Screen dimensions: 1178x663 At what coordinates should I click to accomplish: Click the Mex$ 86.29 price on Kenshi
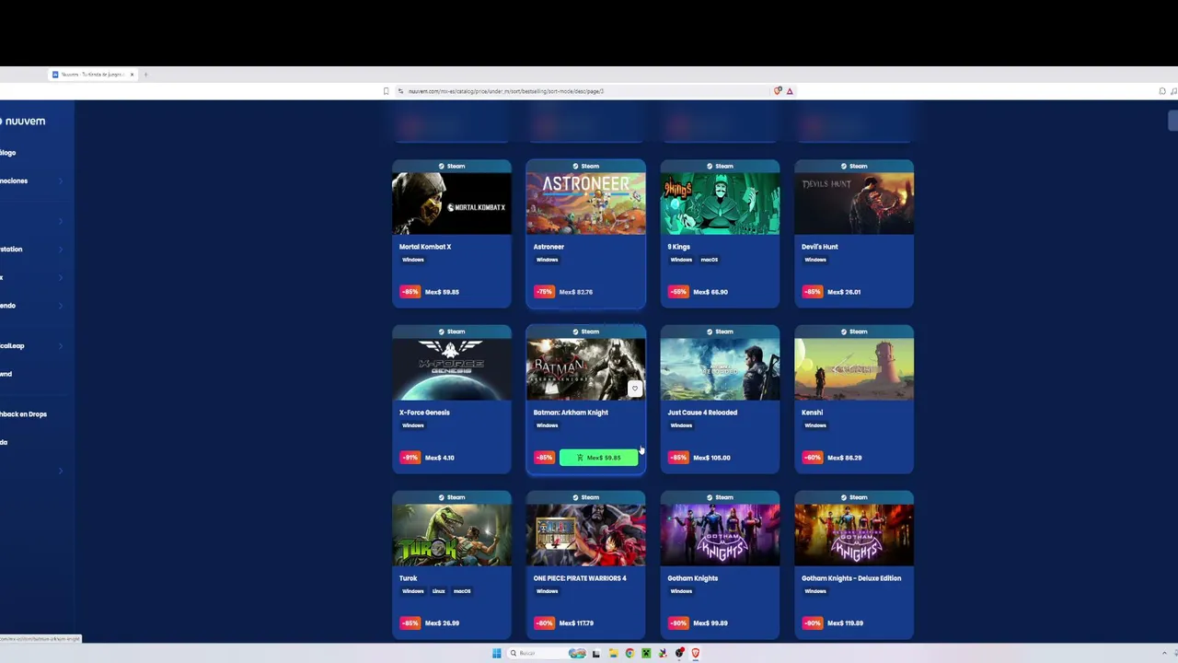coord(845,458)
